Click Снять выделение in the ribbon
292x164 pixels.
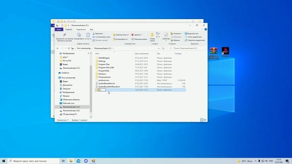193,37
